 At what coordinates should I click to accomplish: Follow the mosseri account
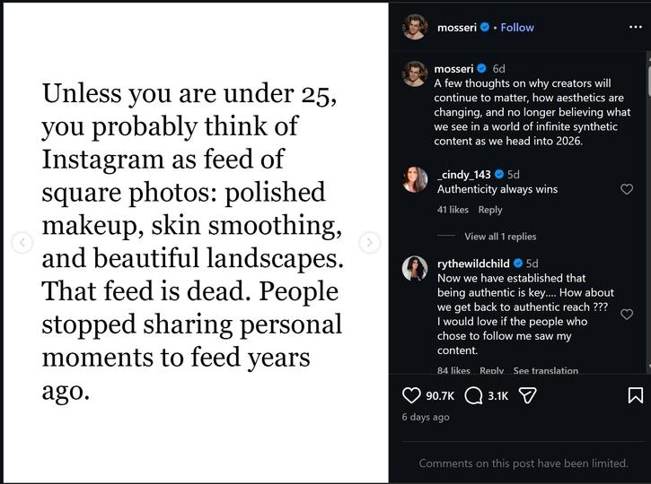(517, 28)
